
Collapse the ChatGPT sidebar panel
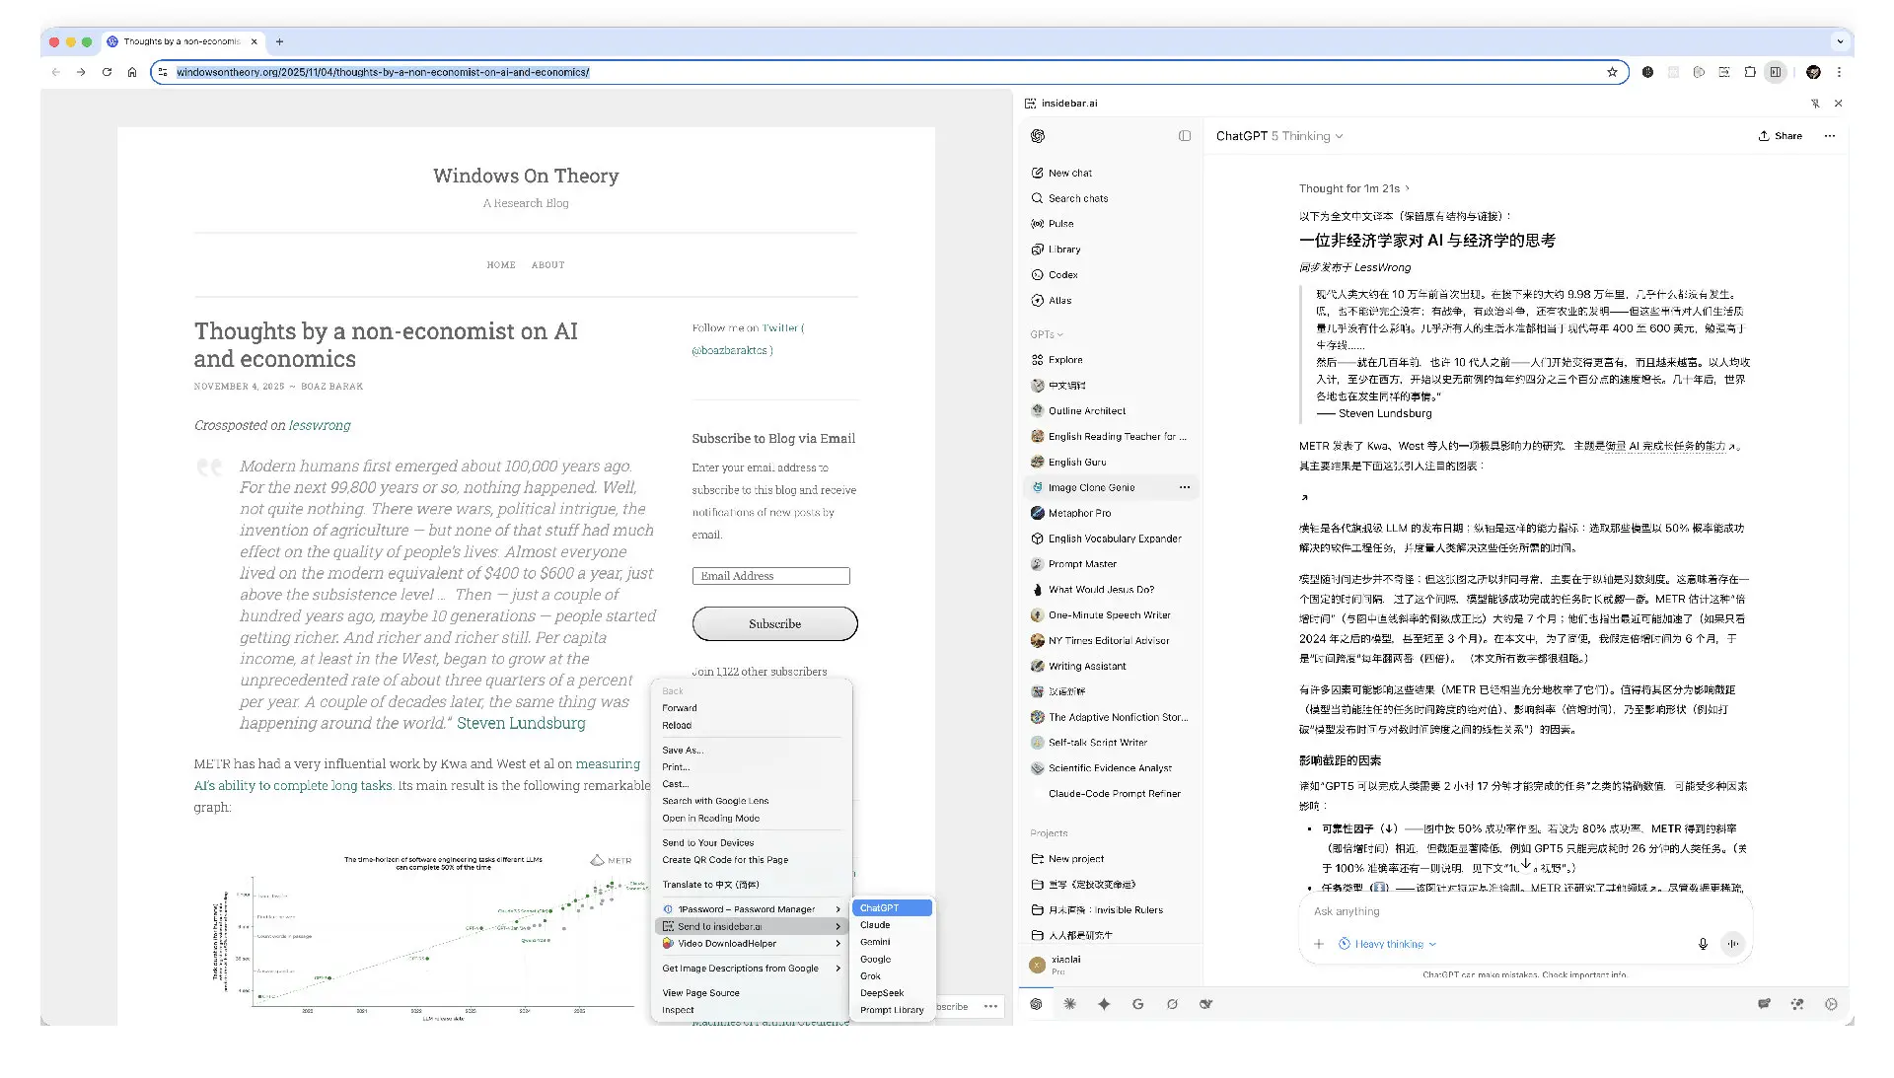point(1185,136)
